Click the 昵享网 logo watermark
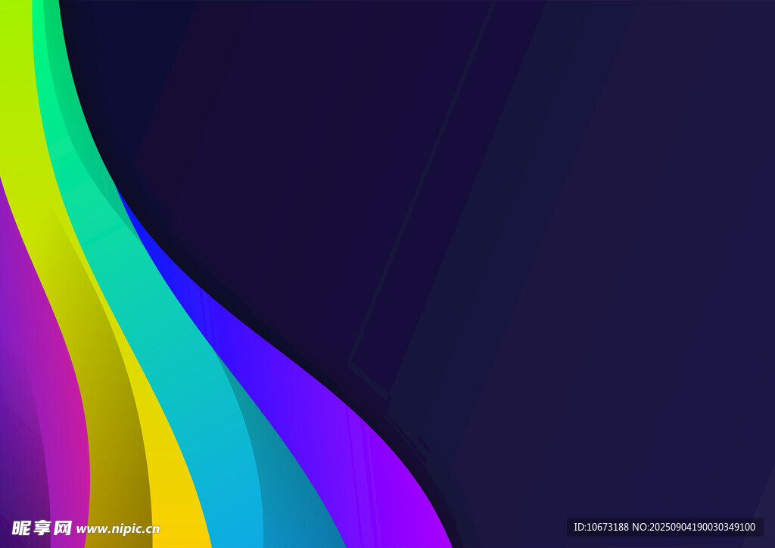The image size is (775, 548). pyautogui.click(x=42, y=528)
